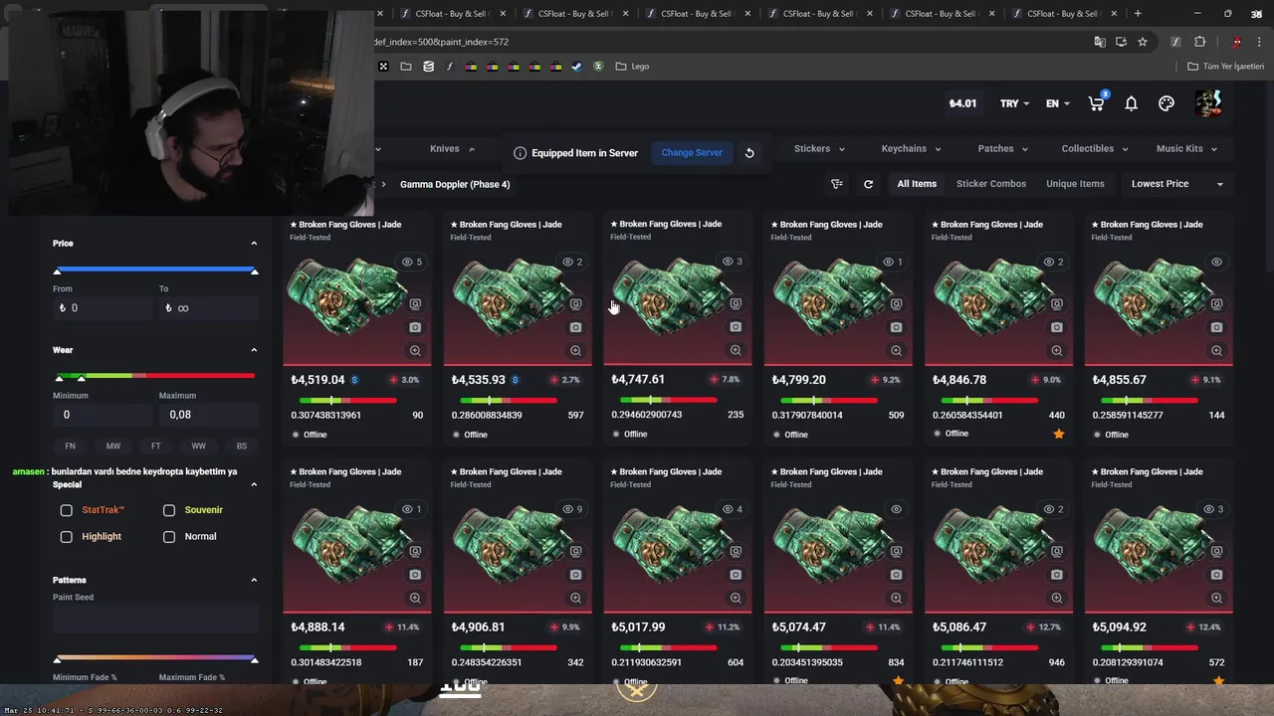The image size is (1274, 716).
Task: Open the Music Kits category menu
Action: pos(1186,149)
